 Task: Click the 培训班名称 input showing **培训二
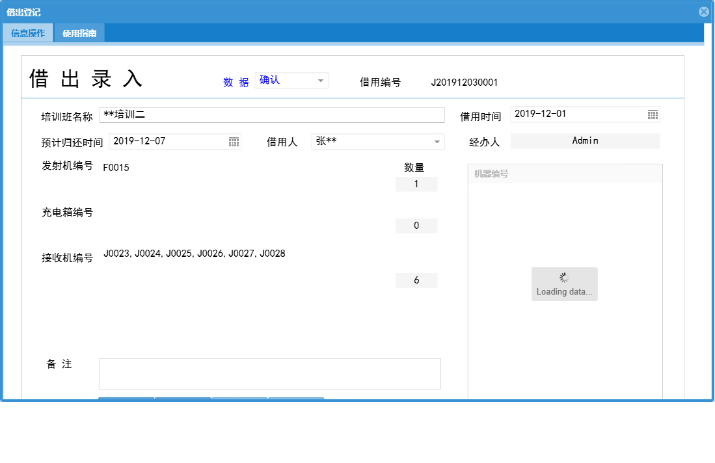272,114
